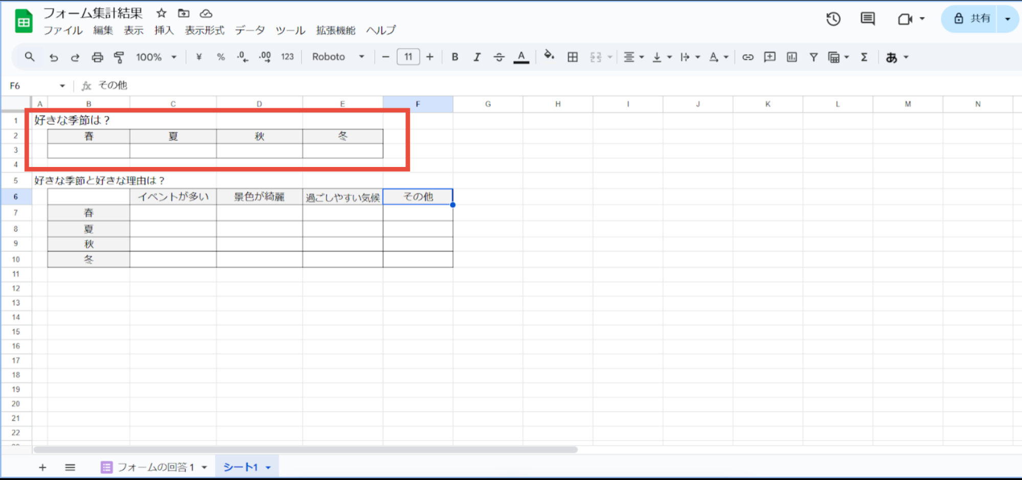Star the document フォーム集計結果
The image size is (1022, 480).
pyautogui.click(x=162, y=13)
